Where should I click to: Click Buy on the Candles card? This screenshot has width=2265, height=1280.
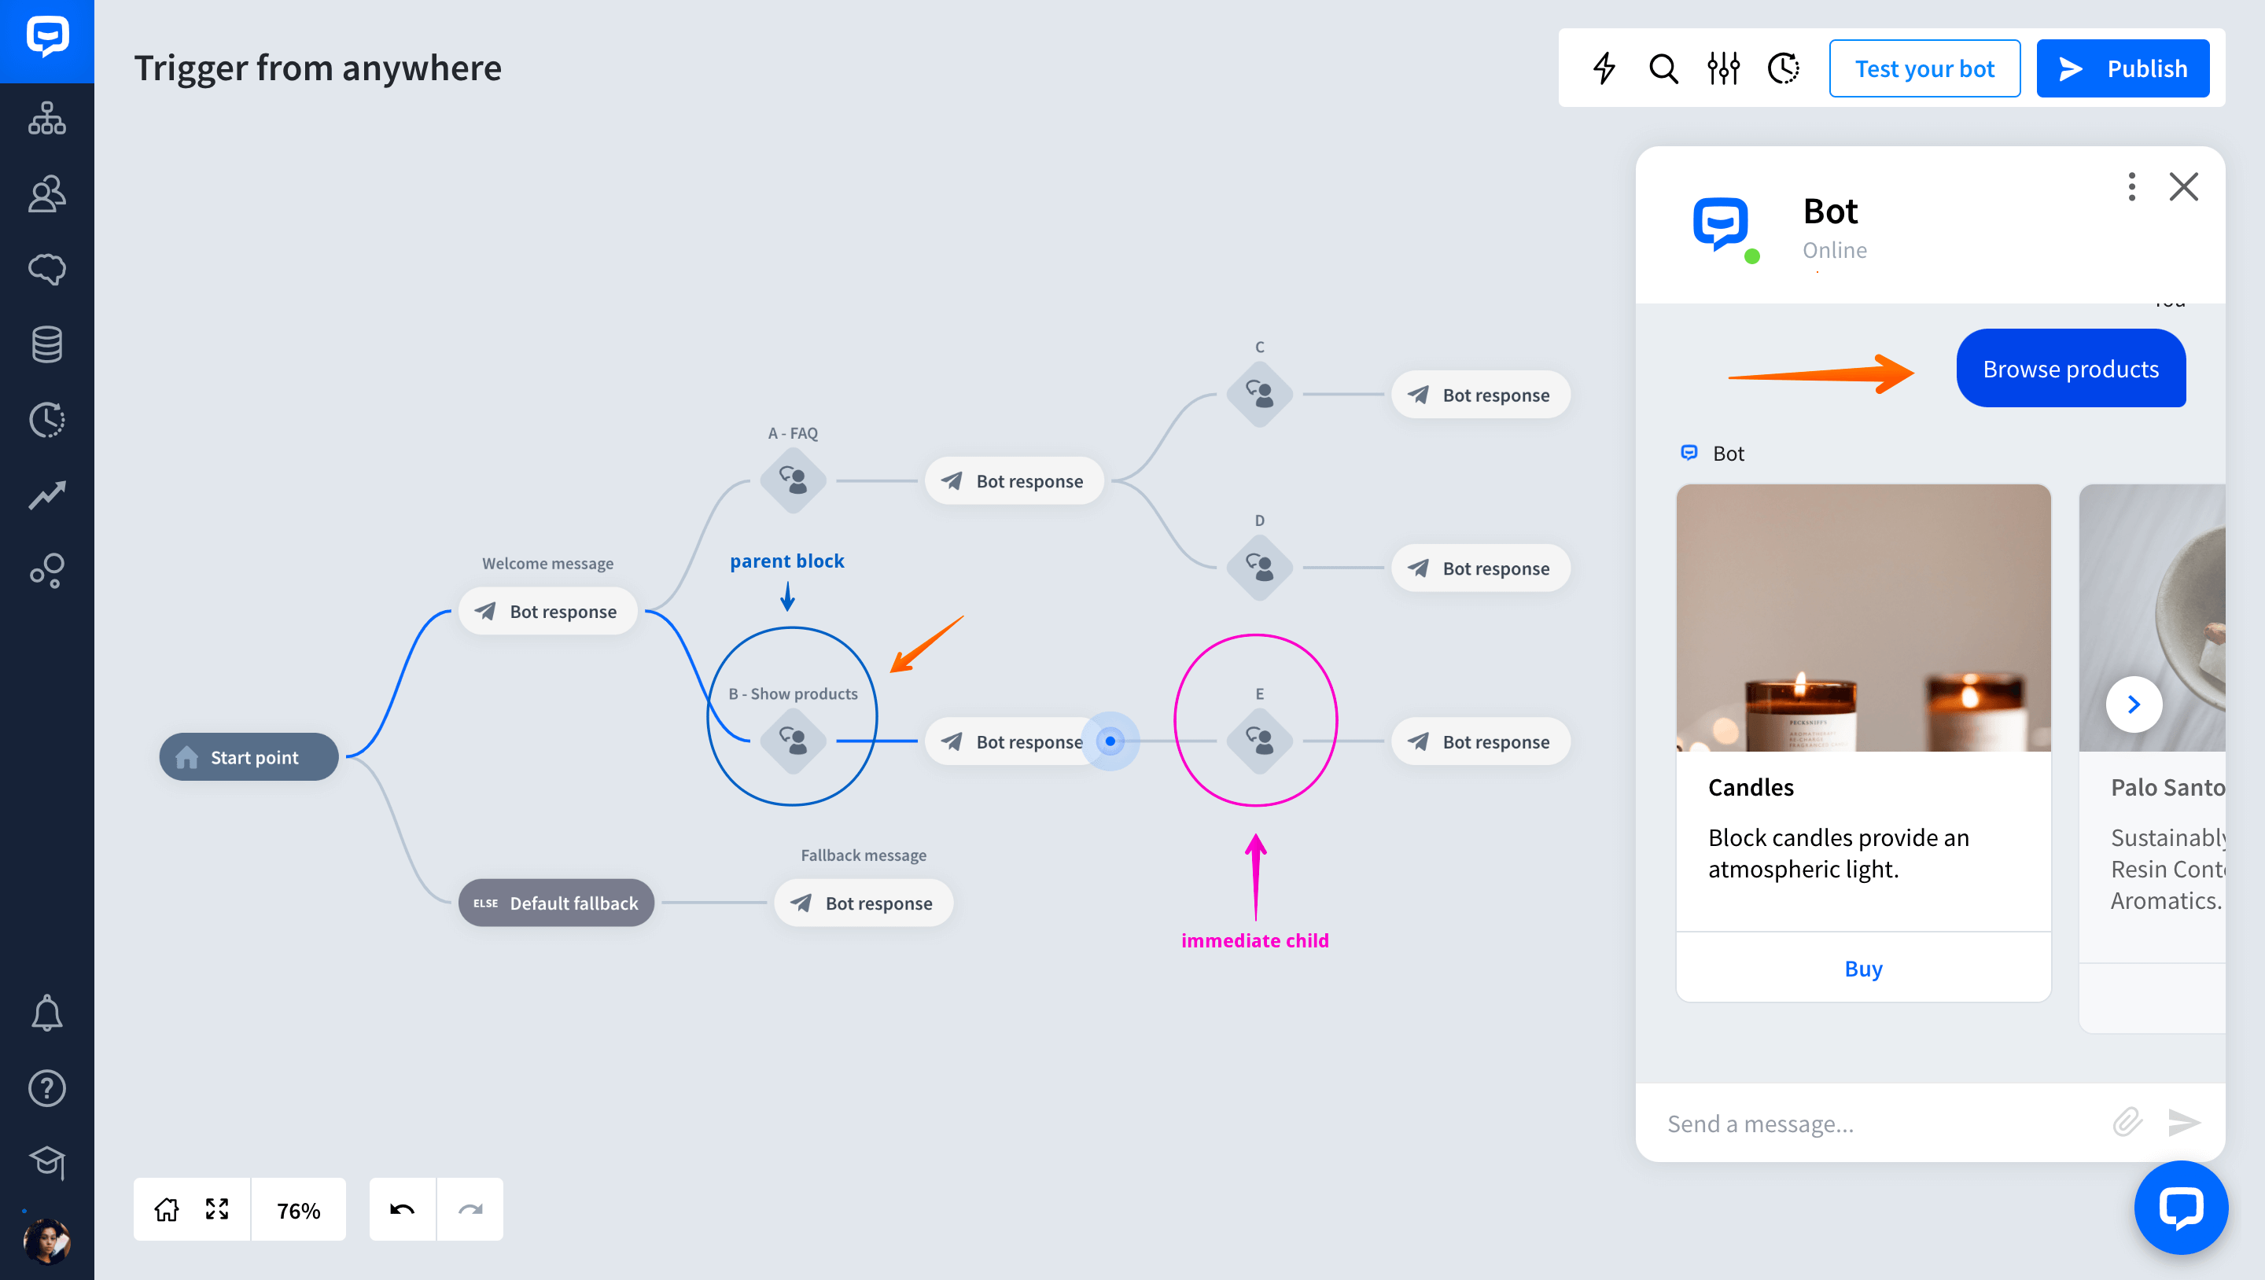(x=1863, y=968)
